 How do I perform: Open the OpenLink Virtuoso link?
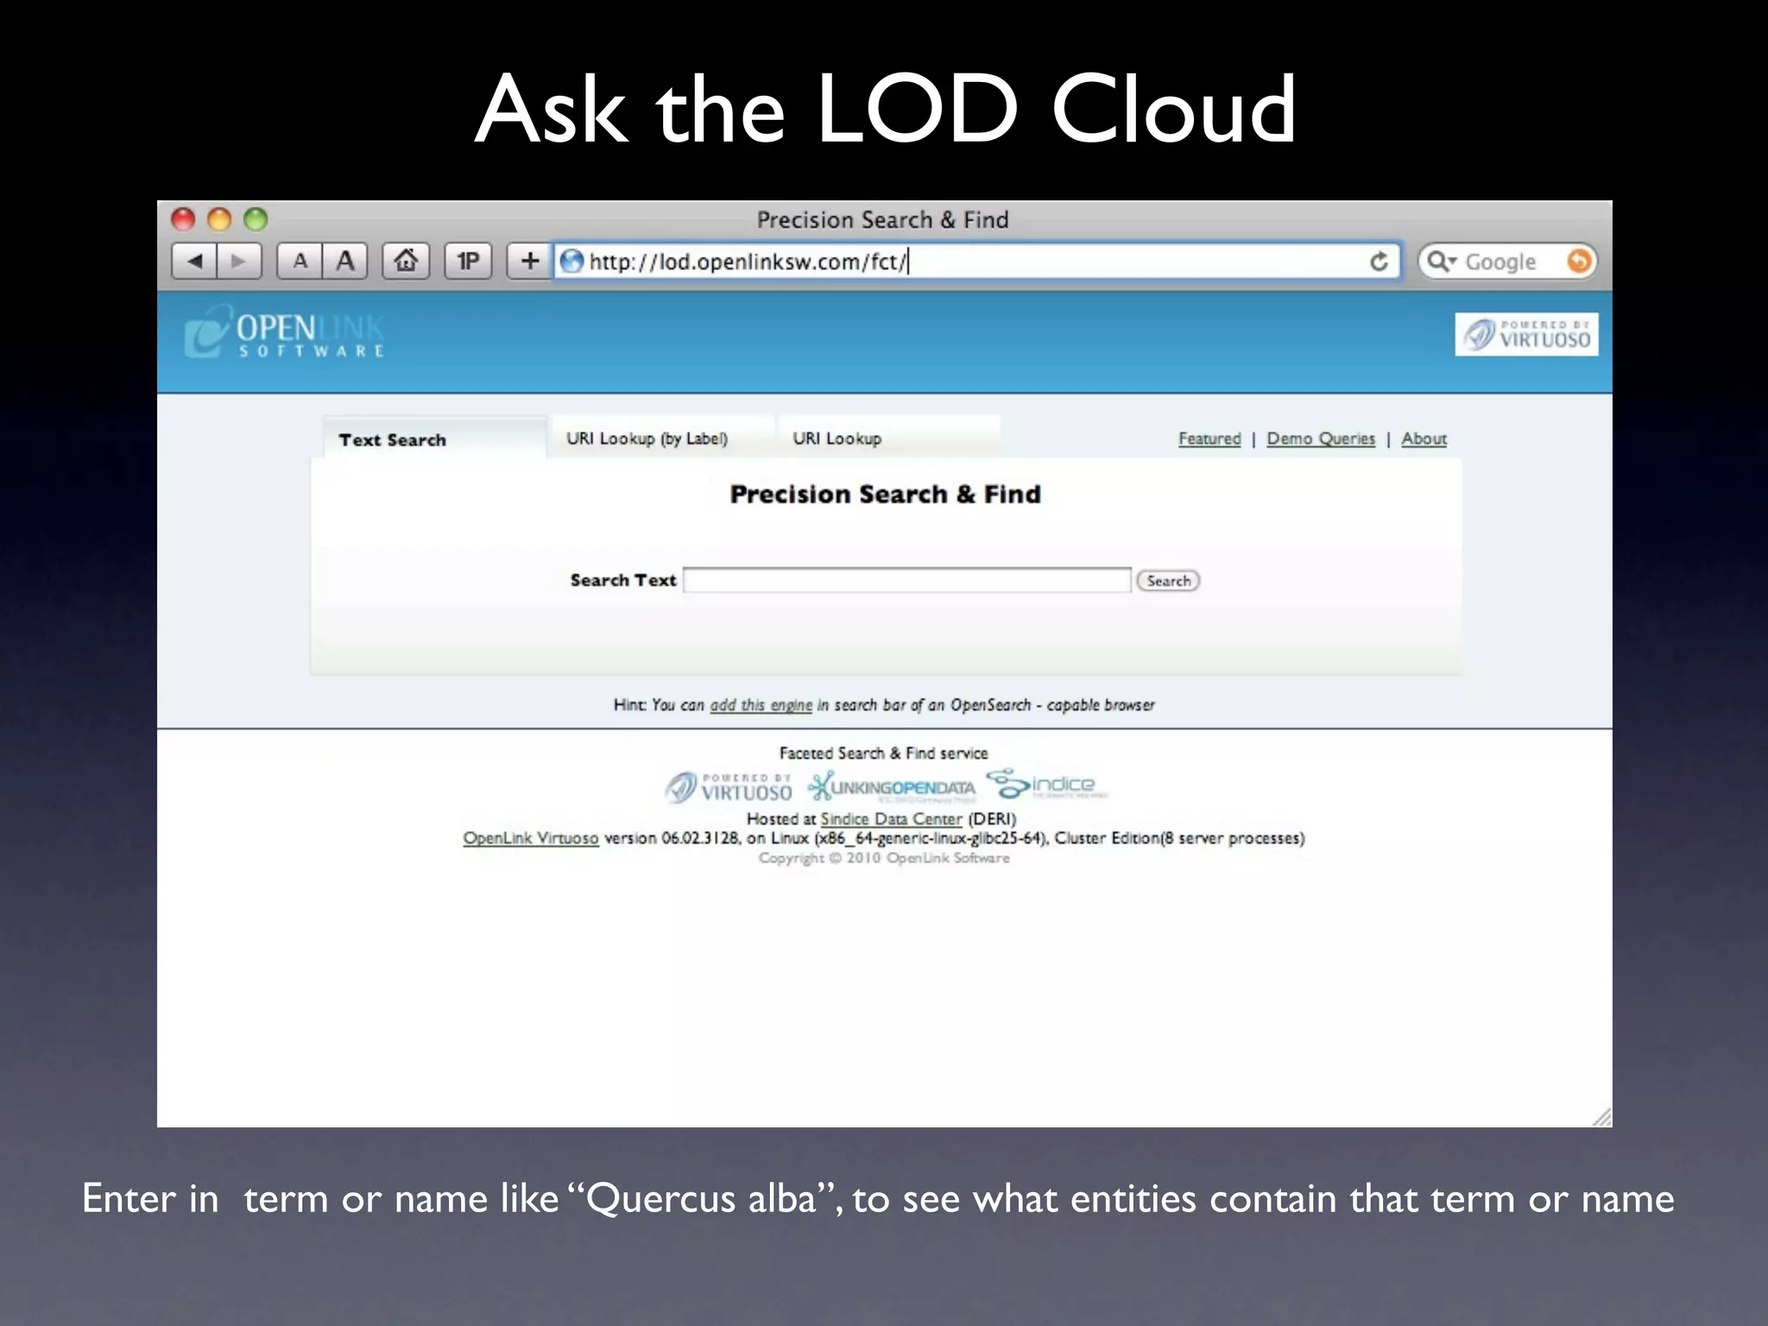point(531,838)
